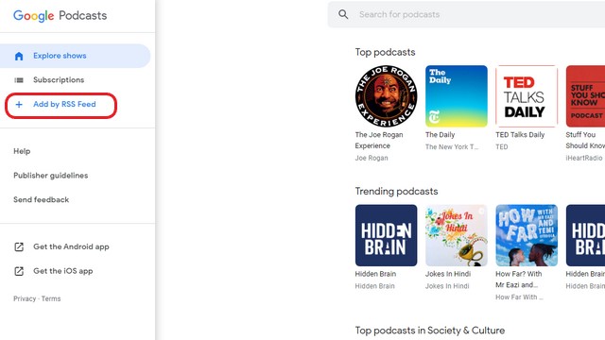Click Get the iOS app
605x340 pixels.
coord(63,271)
